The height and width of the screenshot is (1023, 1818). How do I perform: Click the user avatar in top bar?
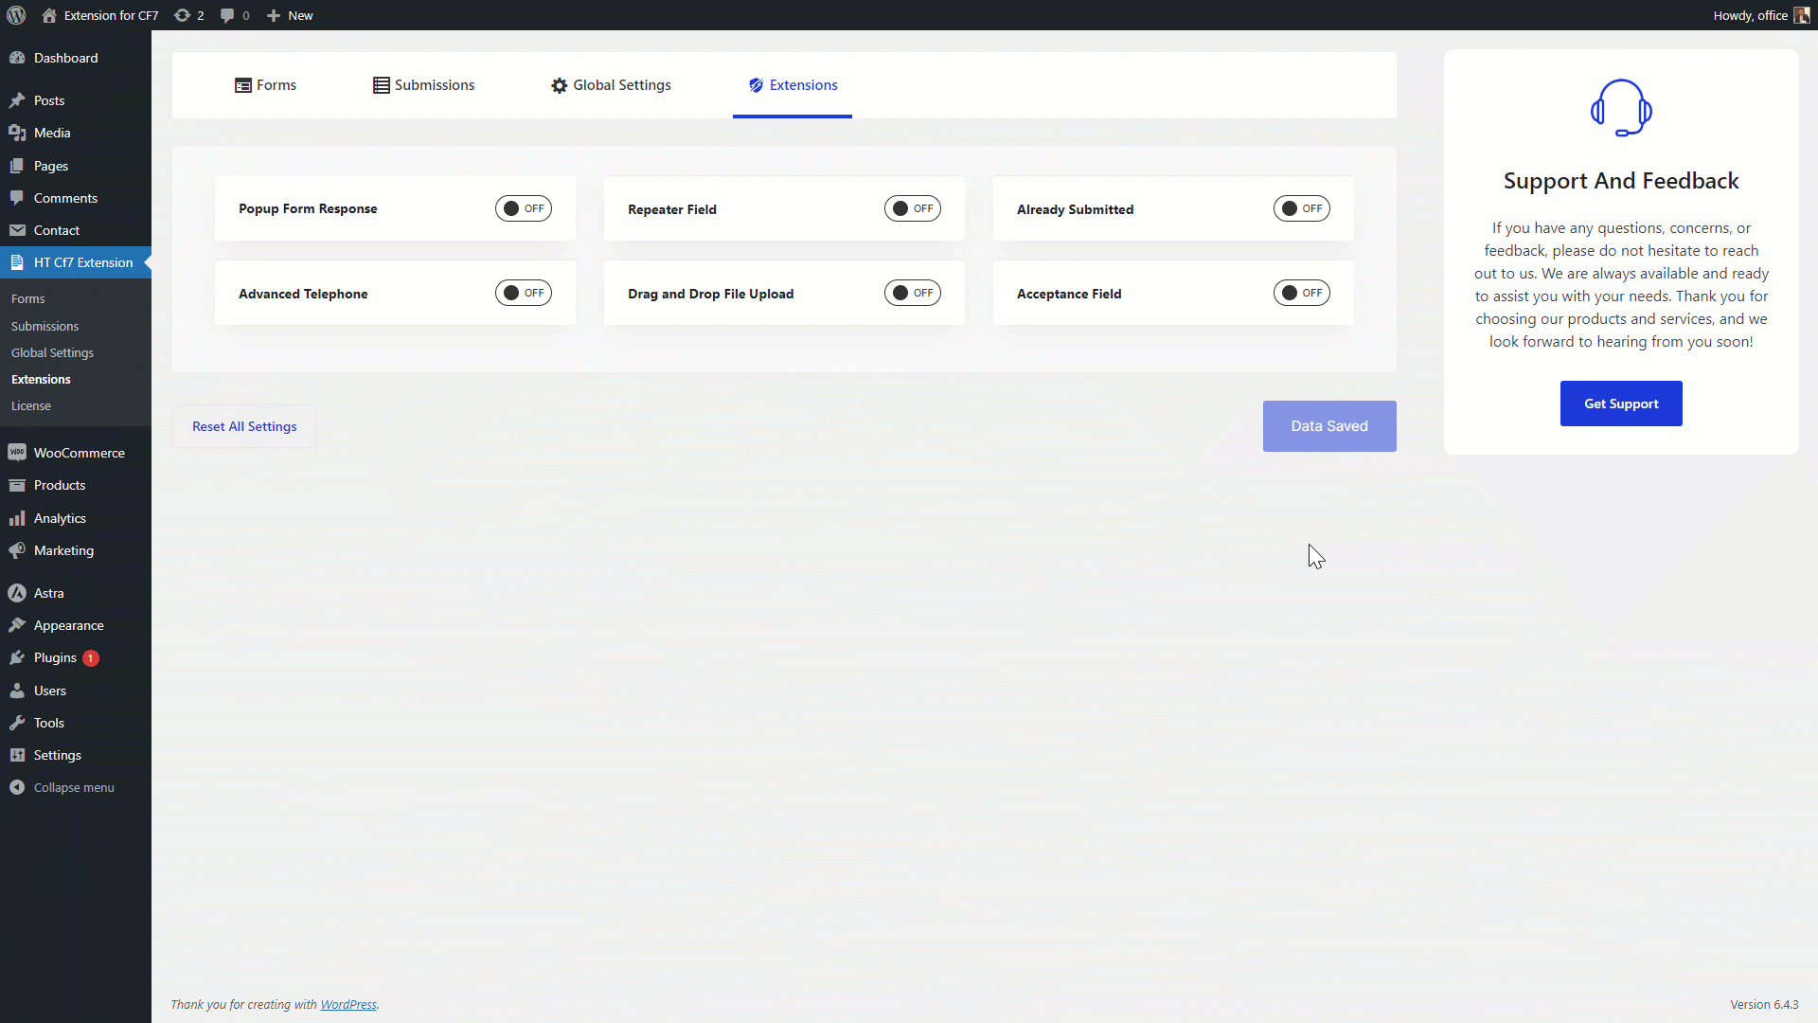click(1801, 15)
